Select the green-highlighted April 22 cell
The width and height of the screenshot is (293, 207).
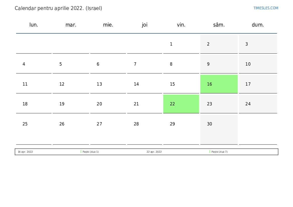(181, 104)
